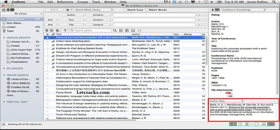
Task: Toggle read dot for EndNote for iPad guide
Action: 47,49
